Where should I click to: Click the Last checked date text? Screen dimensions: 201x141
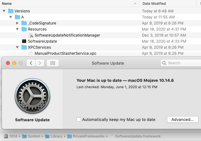117,87
